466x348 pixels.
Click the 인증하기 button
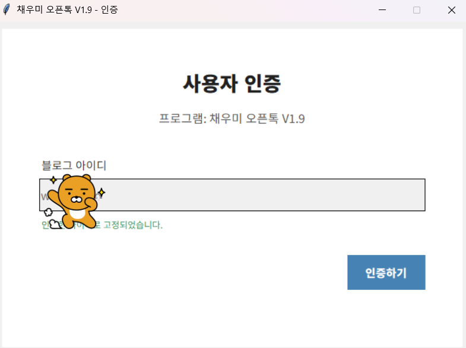(386, 272)
